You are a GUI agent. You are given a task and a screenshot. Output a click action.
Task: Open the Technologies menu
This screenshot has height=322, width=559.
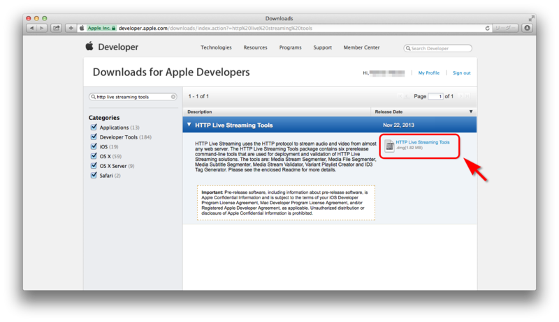(216, 47)
